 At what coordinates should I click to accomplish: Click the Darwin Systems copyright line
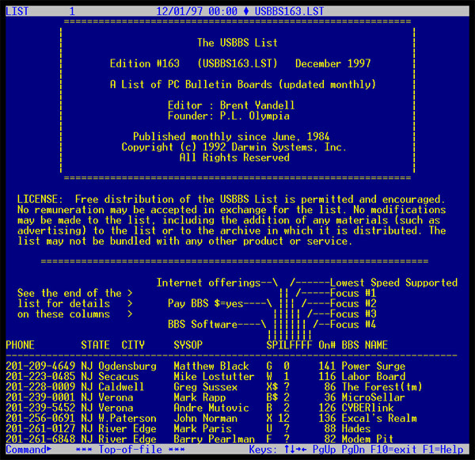coord(234,147)
